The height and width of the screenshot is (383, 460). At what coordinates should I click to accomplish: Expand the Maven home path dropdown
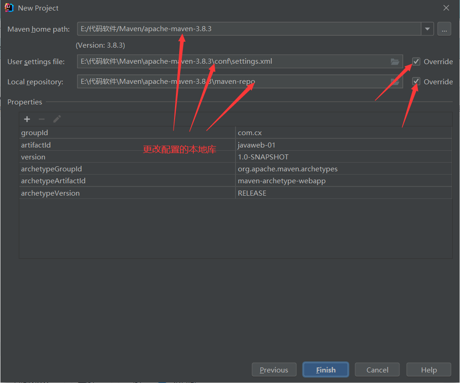click(x=427, y=29)
